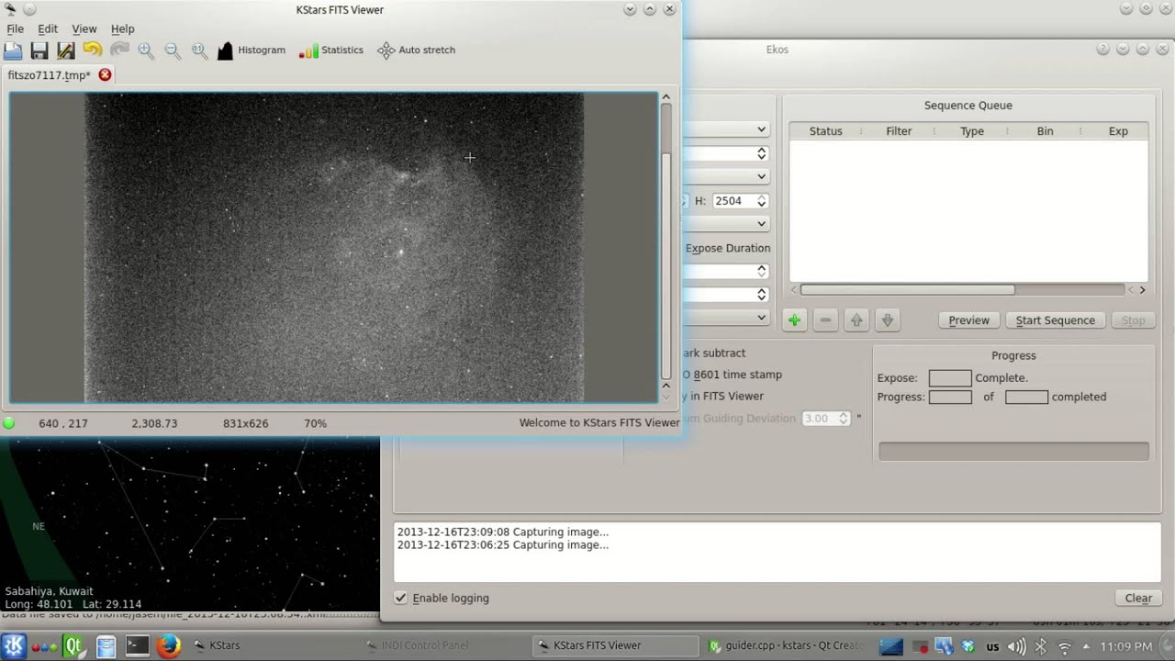
Task: Click the Preview button in Ekos
Action: pyautogui.click(x=968, y=320)
